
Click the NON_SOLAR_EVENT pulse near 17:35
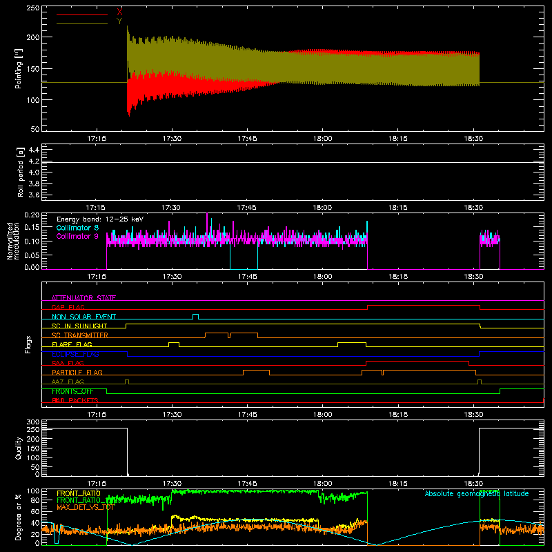point(195,316)
